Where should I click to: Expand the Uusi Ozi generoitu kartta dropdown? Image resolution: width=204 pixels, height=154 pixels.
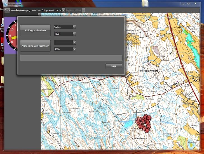(64, 10)
